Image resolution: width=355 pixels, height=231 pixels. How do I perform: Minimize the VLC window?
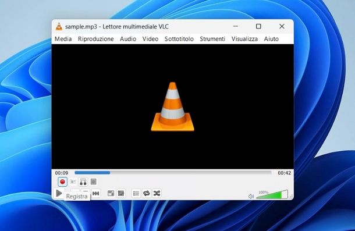coord(236,26)
